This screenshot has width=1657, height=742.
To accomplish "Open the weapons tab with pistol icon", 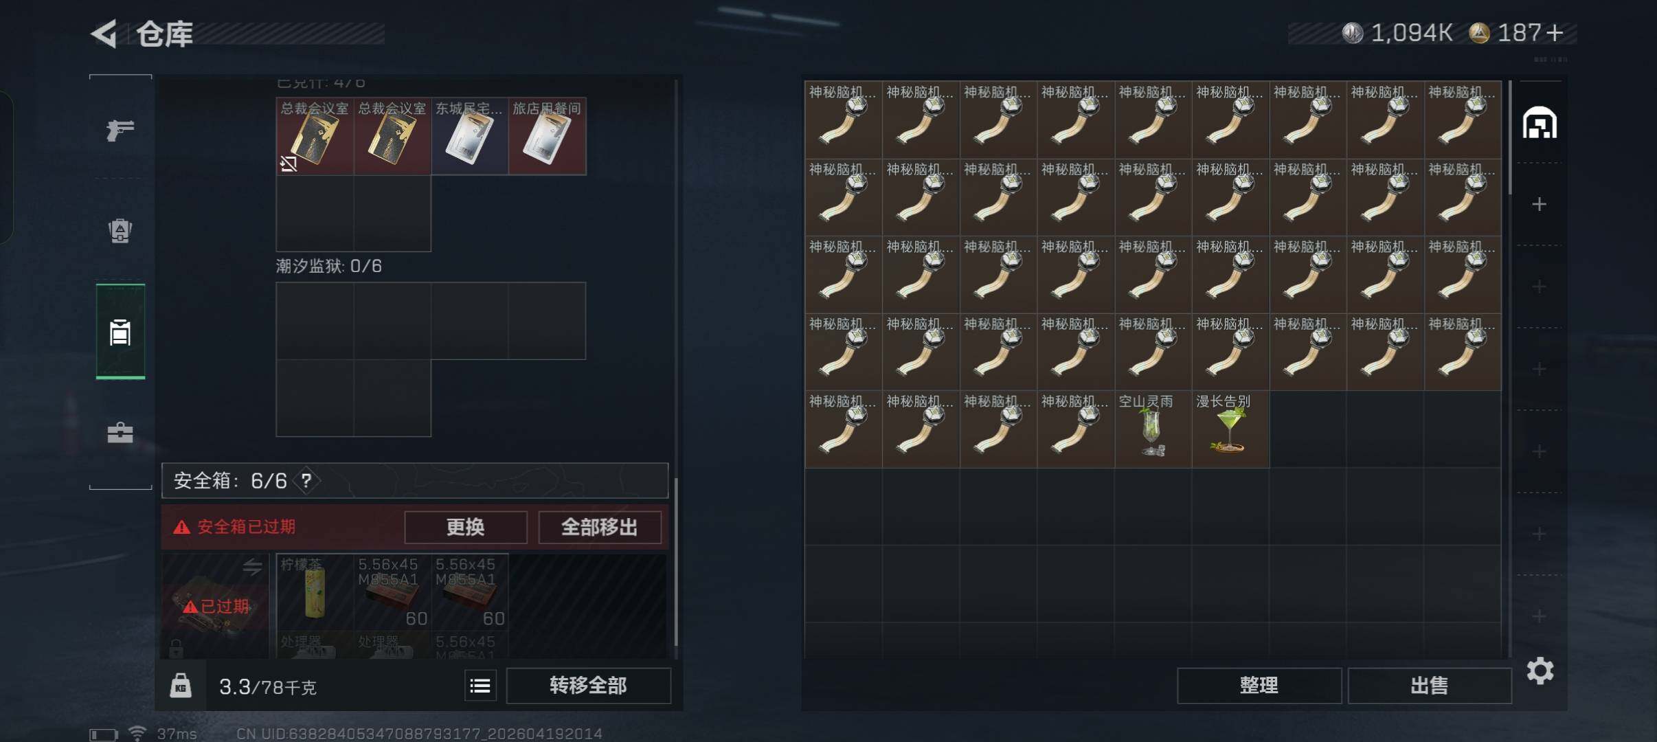I will 120,129.
